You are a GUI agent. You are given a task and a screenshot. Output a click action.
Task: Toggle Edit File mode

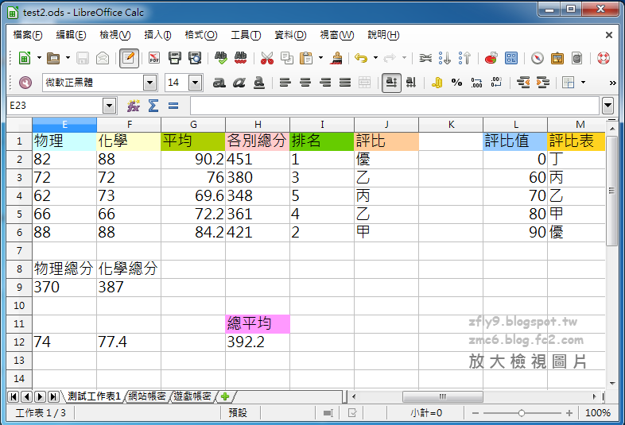click(x=129, y=58)
